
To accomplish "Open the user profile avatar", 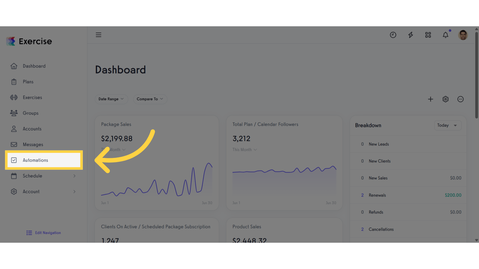I will [463, 35].
